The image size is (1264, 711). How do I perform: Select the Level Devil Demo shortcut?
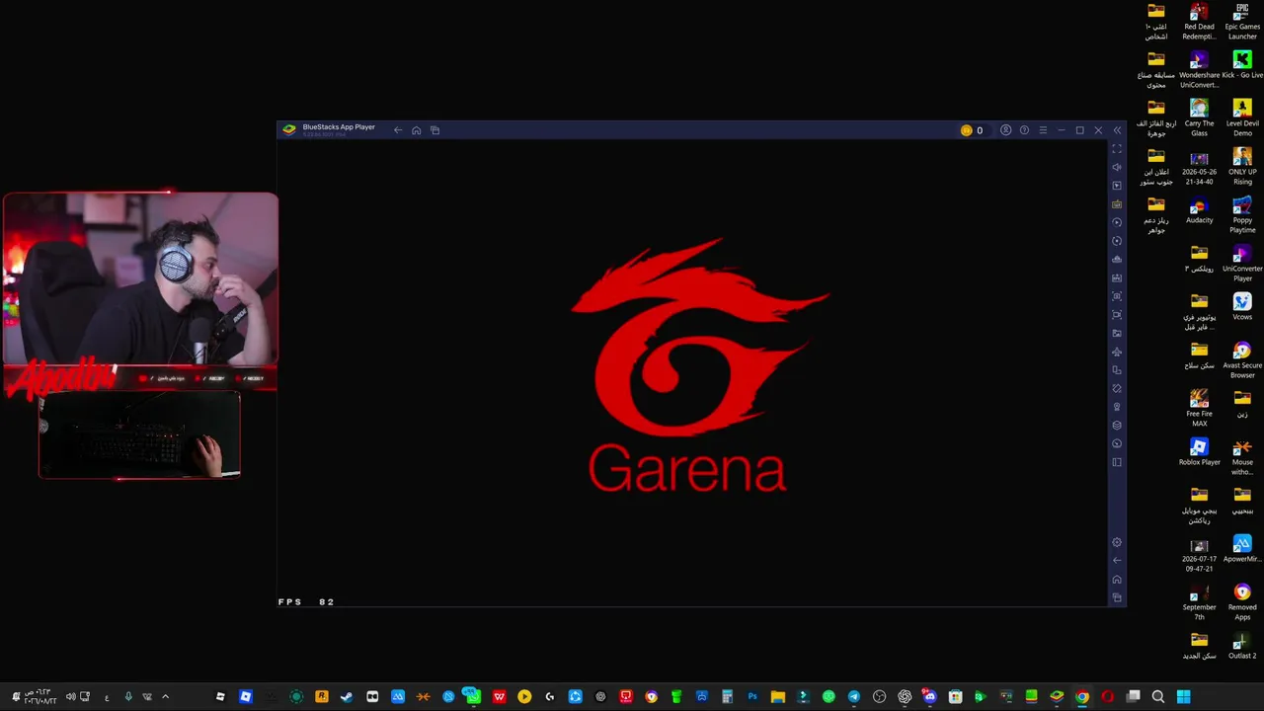point(1242,118)
